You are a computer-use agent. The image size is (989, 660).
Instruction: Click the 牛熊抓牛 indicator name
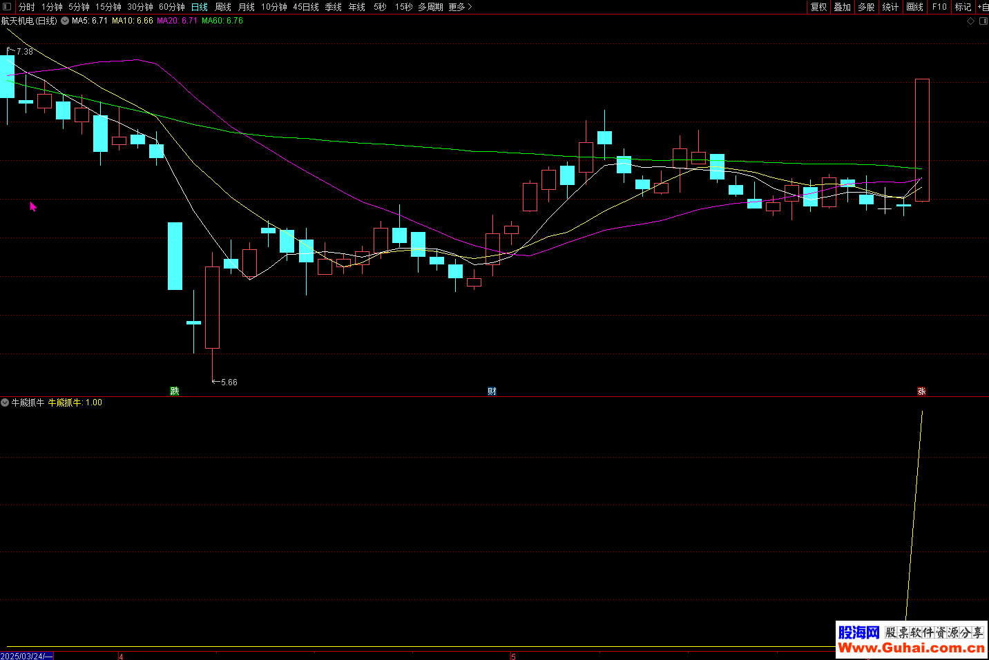(28, 402)
